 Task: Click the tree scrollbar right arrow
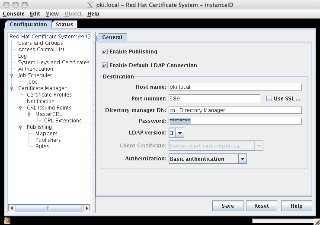coord(87,208)
